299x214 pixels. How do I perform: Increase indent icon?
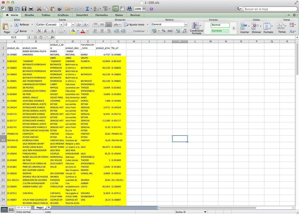(x=123, y=31)
